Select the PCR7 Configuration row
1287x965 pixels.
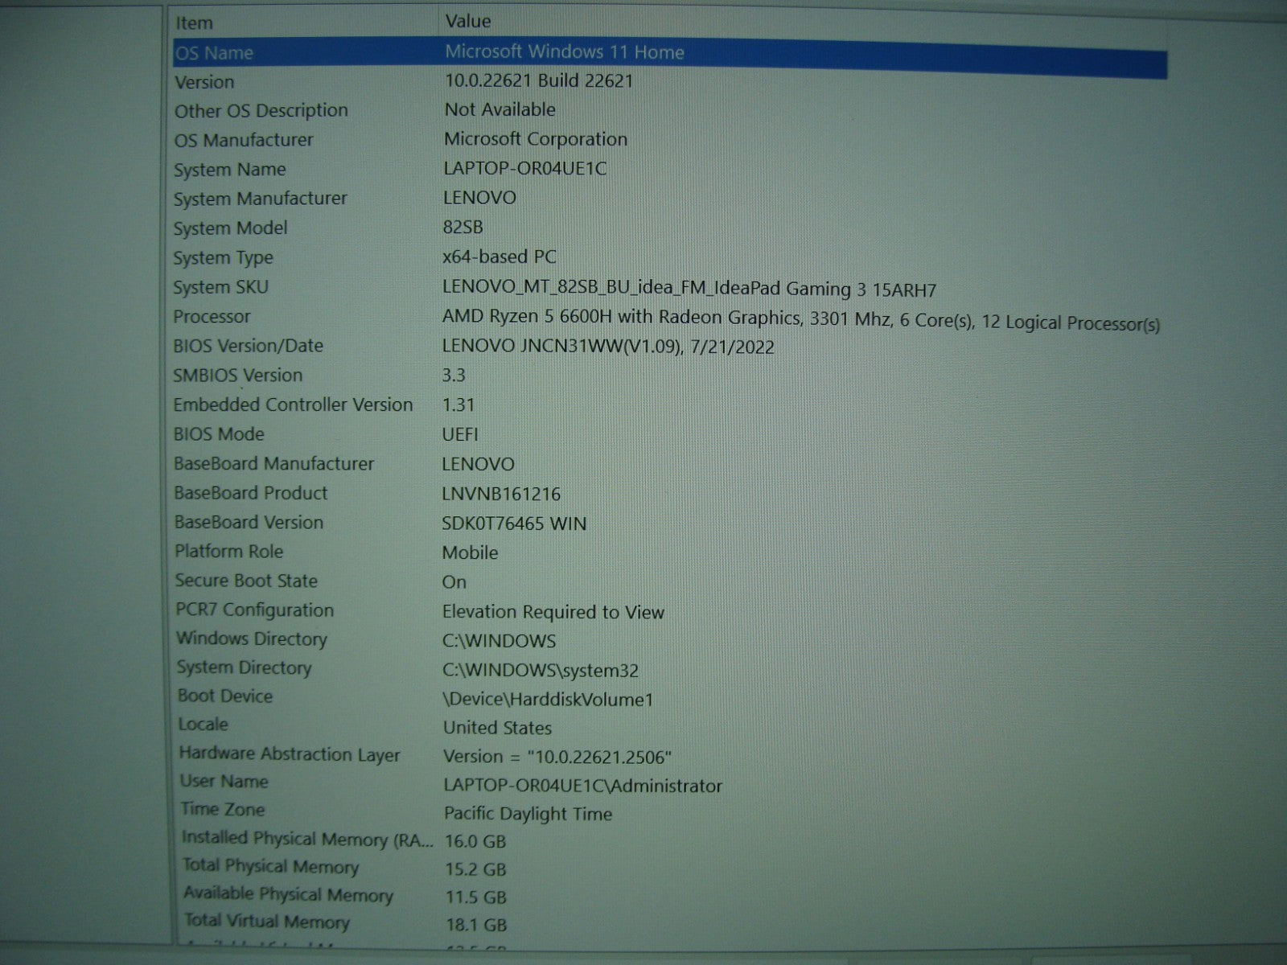click(255, 610)
